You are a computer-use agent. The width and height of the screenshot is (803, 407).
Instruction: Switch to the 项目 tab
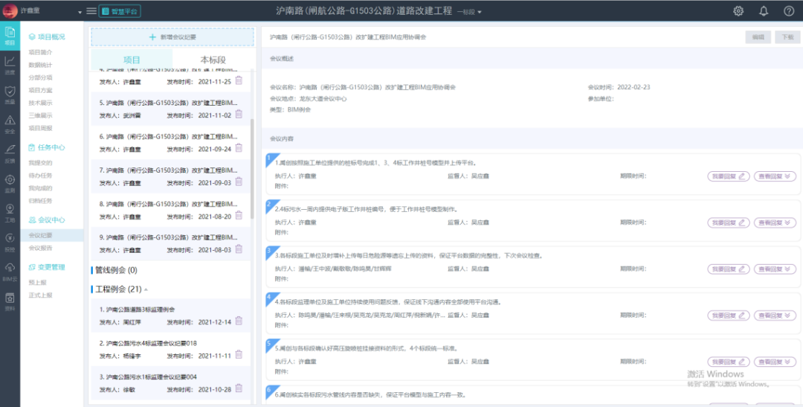(x=132, y=60)
